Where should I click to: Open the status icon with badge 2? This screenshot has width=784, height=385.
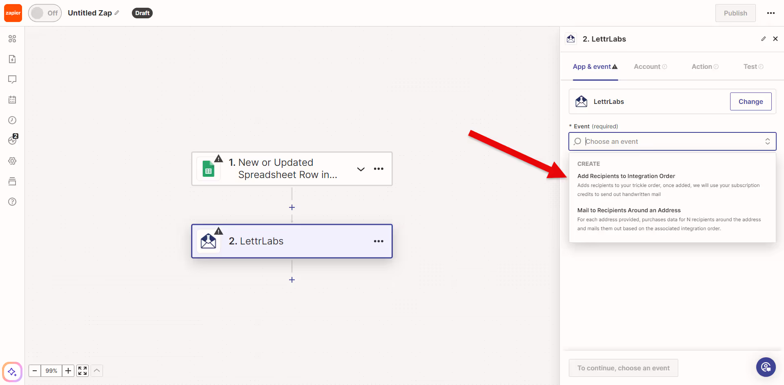click(13, 140)
